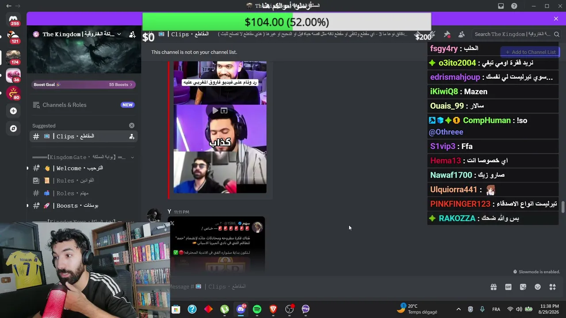Open Spotify from the taskbar
566x318 pixels.
pyautogui.click(x=257, y=309)
